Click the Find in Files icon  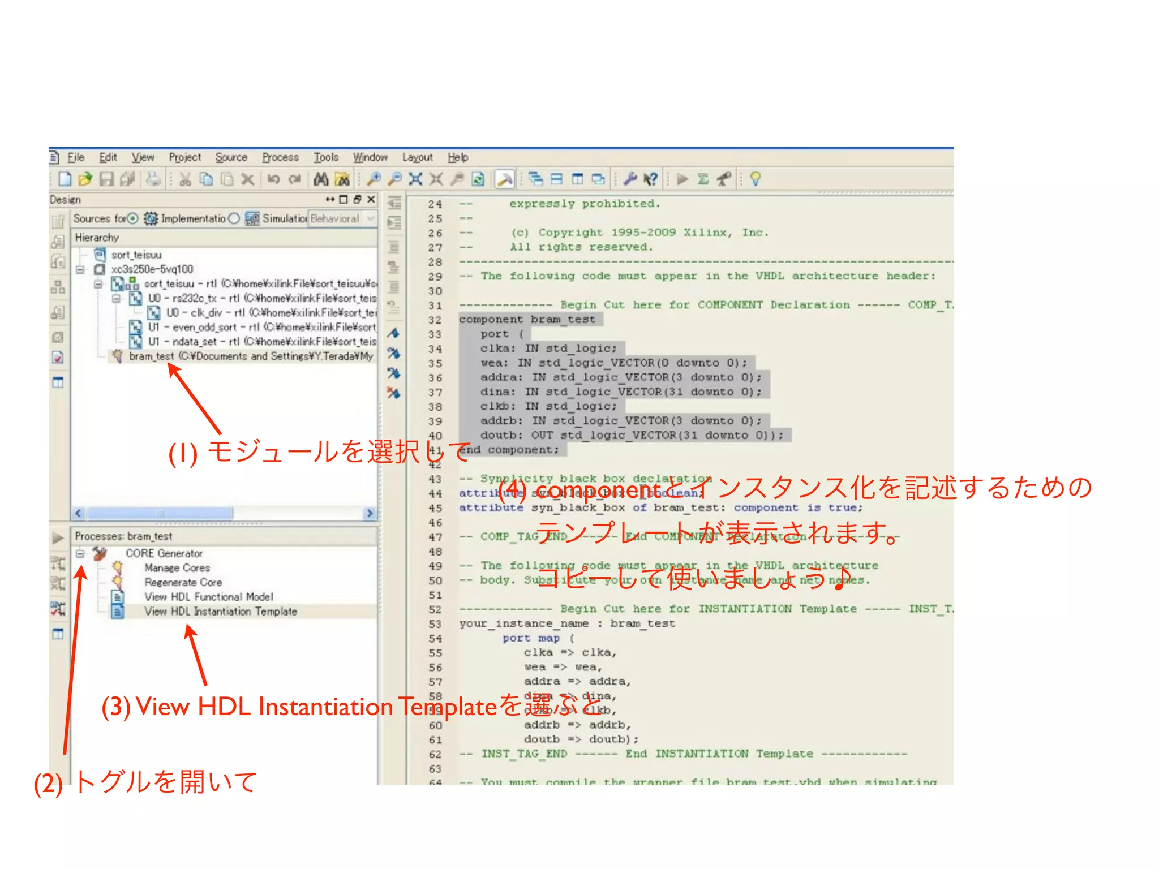pyautogui.click(x=342, y=179)
